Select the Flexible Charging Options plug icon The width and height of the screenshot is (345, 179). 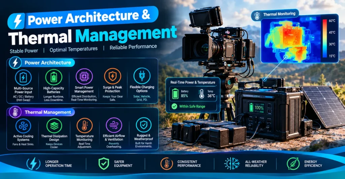click(x=142, y=76)
